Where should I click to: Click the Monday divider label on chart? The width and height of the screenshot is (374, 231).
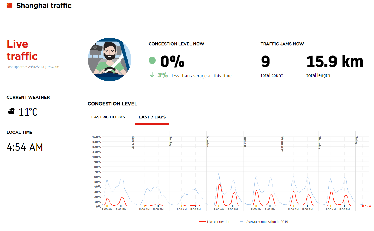click(x=208, y=142)
